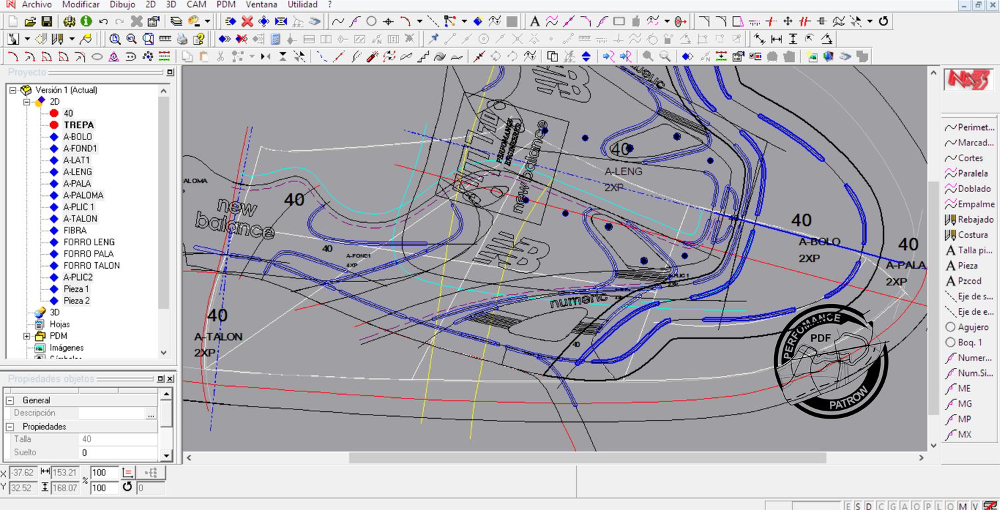Screen dimensions: 1000x510
Task: Click the help question mark icon
Action: point(199,39)
